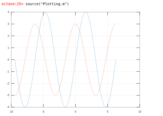Click y-axis label -3
This screenshot has height=116, width=163.
(8, 95)
